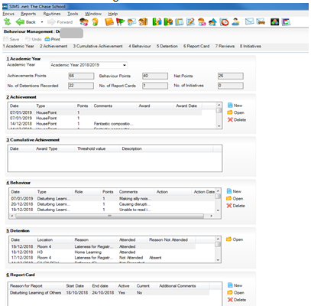Jump to the 2 Achievement section link
The width and height of the screenshot is (311, 306).
point(53,46)
